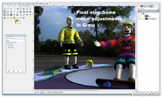
Task: Open the layer Mode dropdown
Action: click(x=148, y=9)
